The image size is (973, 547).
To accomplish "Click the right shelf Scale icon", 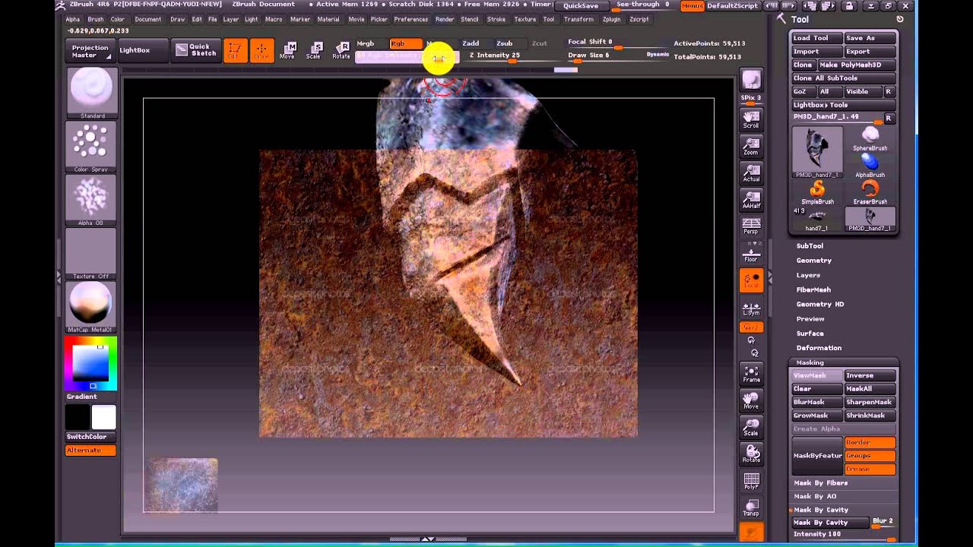I will point(751,427).
